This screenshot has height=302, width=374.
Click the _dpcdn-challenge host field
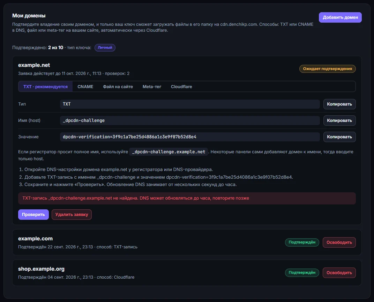point(190,121)
